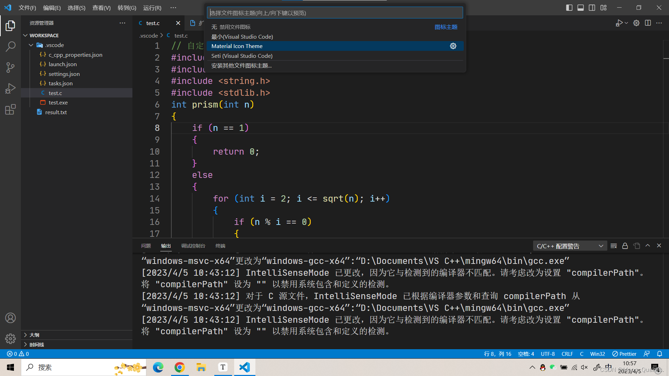
Task: Open Material Icon Theme settings gear
Action: pyautogui.click(x=453, y=46)
